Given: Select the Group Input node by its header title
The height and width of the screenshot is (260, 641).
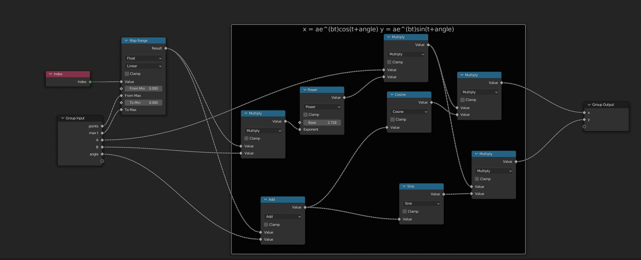Looking at the screenshot, I should pyautogui.click(x=75, y=118).
